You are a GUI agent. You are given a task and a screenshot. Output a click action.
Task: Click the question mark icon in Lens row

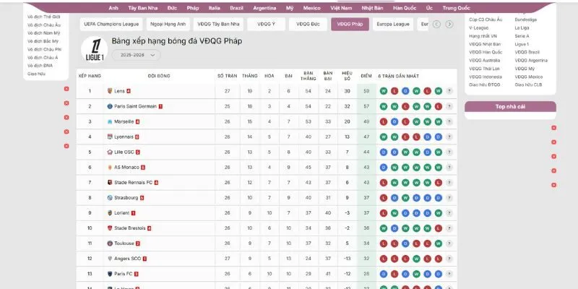[x=449, y=91]
